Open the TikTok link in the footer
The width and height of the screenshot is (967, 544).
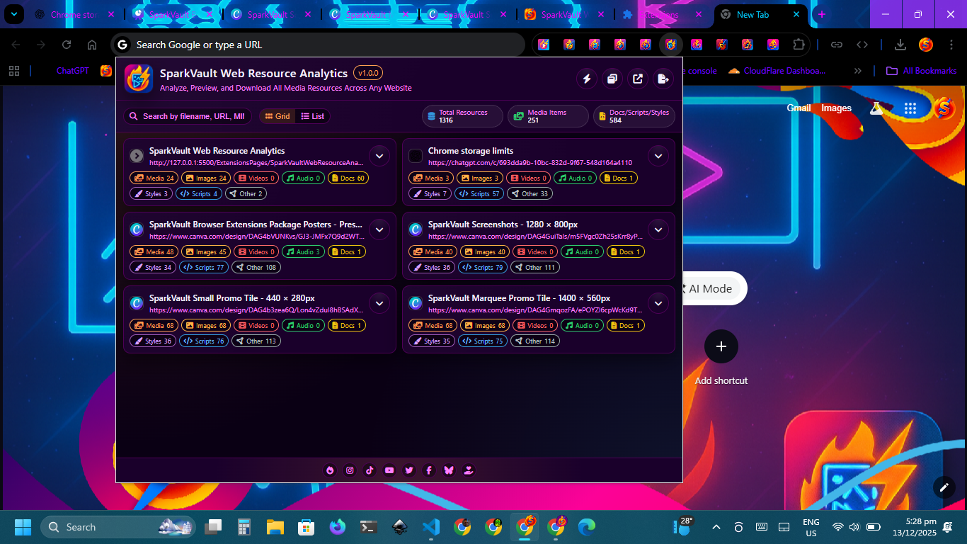370,470
